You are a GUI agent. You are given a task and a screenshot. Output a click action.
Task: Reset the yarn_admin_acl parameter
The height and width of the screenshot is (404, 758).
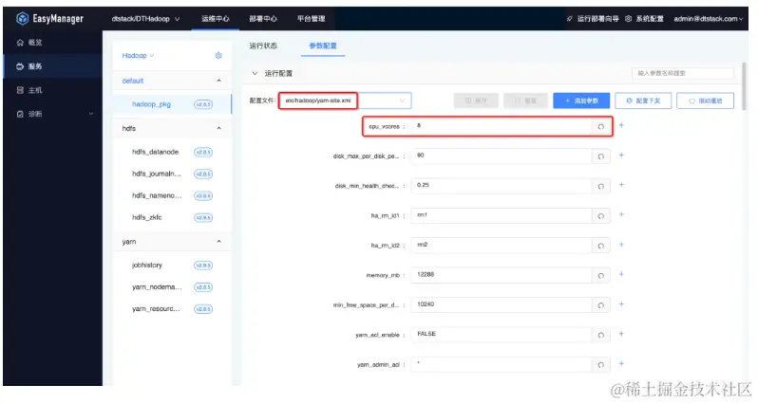(601, 365)
